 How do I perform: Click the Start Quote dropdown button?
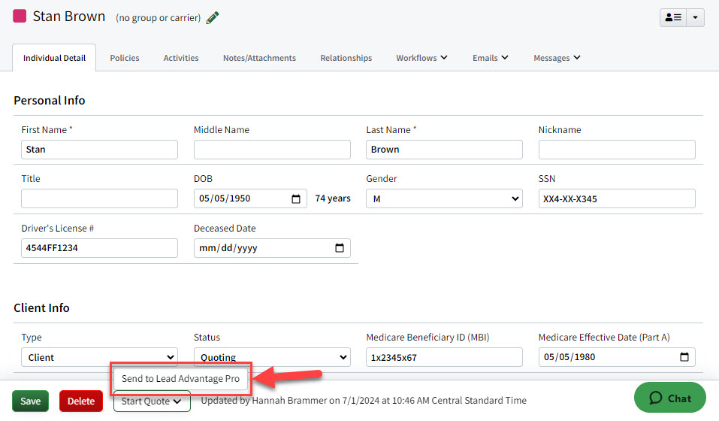click(152, 401)
